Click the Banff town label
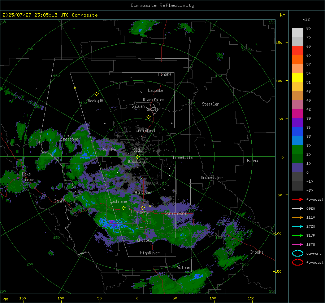Image resolution: width=325 pixels, height=303 pixels. click(60, 201)
